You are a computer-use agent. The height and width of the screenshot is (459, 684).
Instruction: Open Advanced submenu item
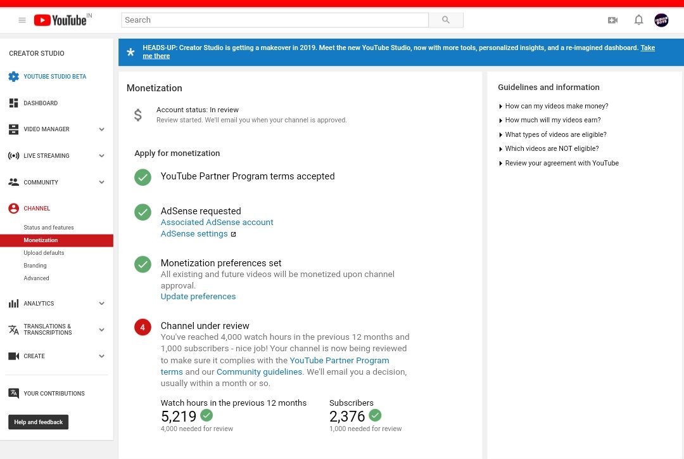tap(36, 278)
